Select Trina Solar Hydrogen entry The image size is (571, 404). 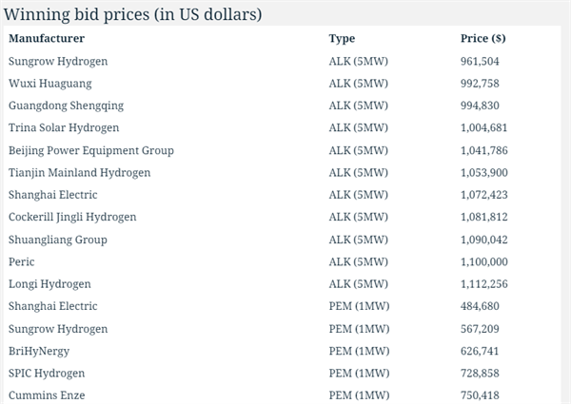point(64,128)
